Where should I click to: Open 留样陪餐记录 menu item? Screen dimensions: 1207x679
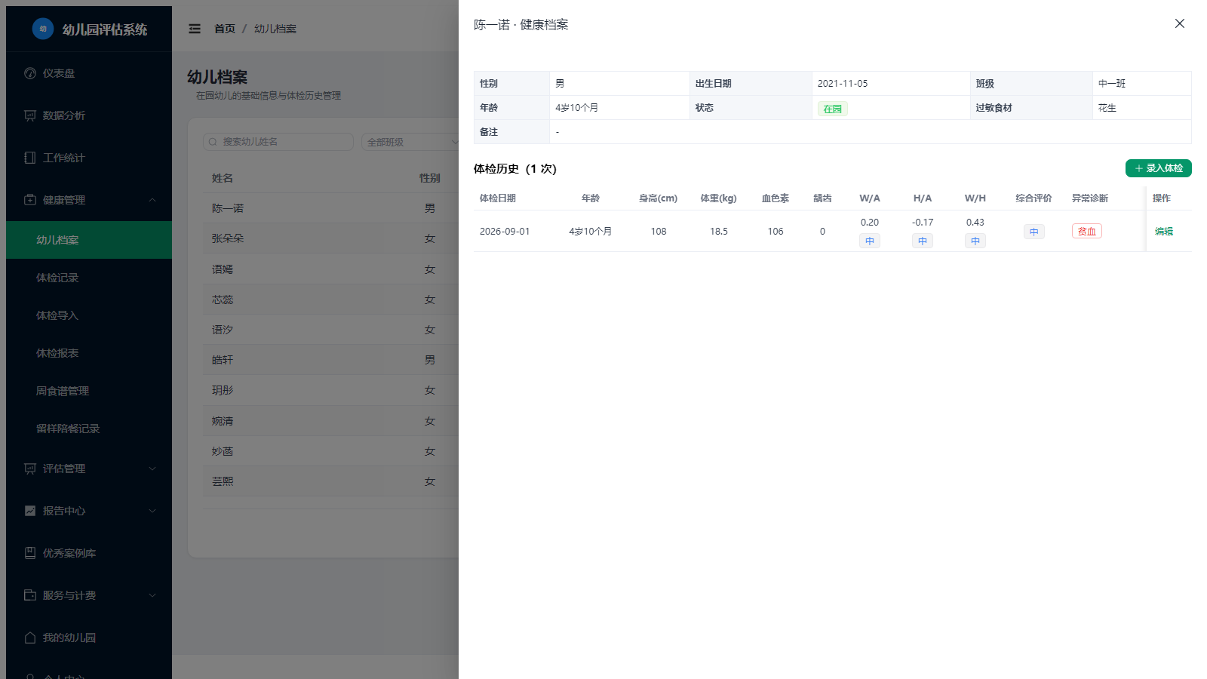[x=89, y=429]
